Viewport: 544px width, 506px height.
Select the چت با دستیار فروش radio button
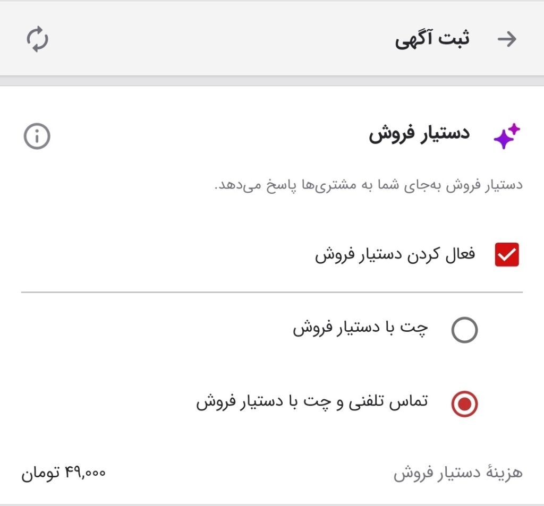pos(464,330)
